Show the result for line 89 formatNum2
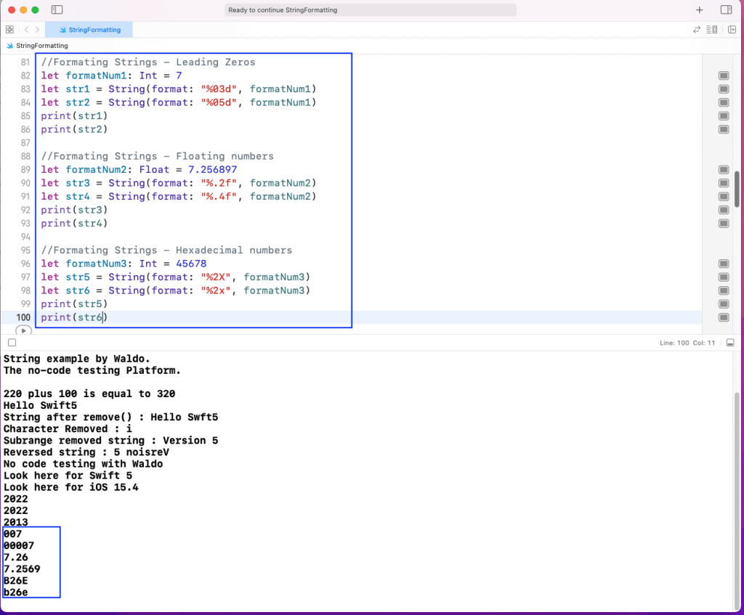Image resolution: width=744 pixels, height=615 pixels. pos(723,169)
